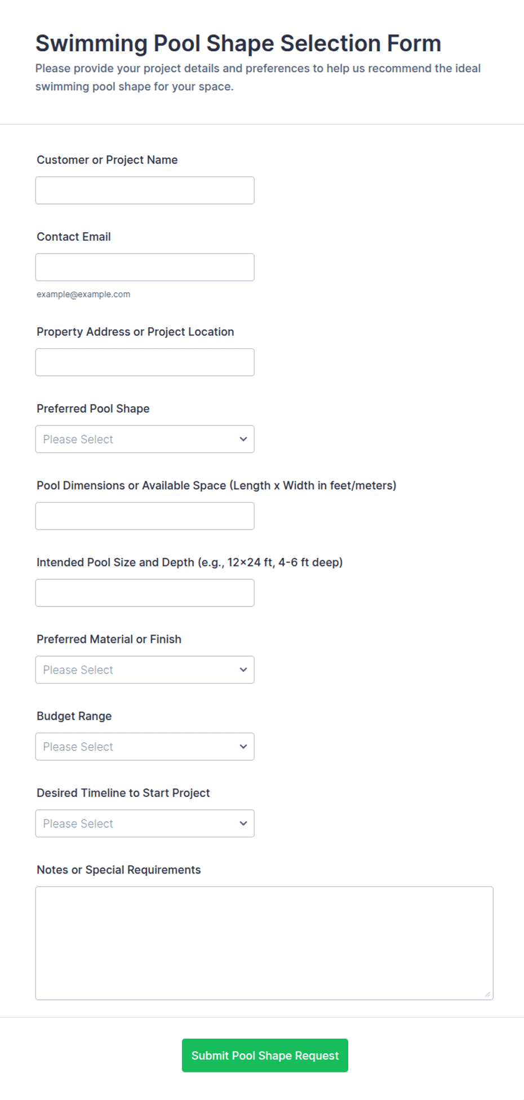The width and height of the screenshot is (524, 1100).
Task: Select the Property Address or Project Location field
Action: coord(145,362)
